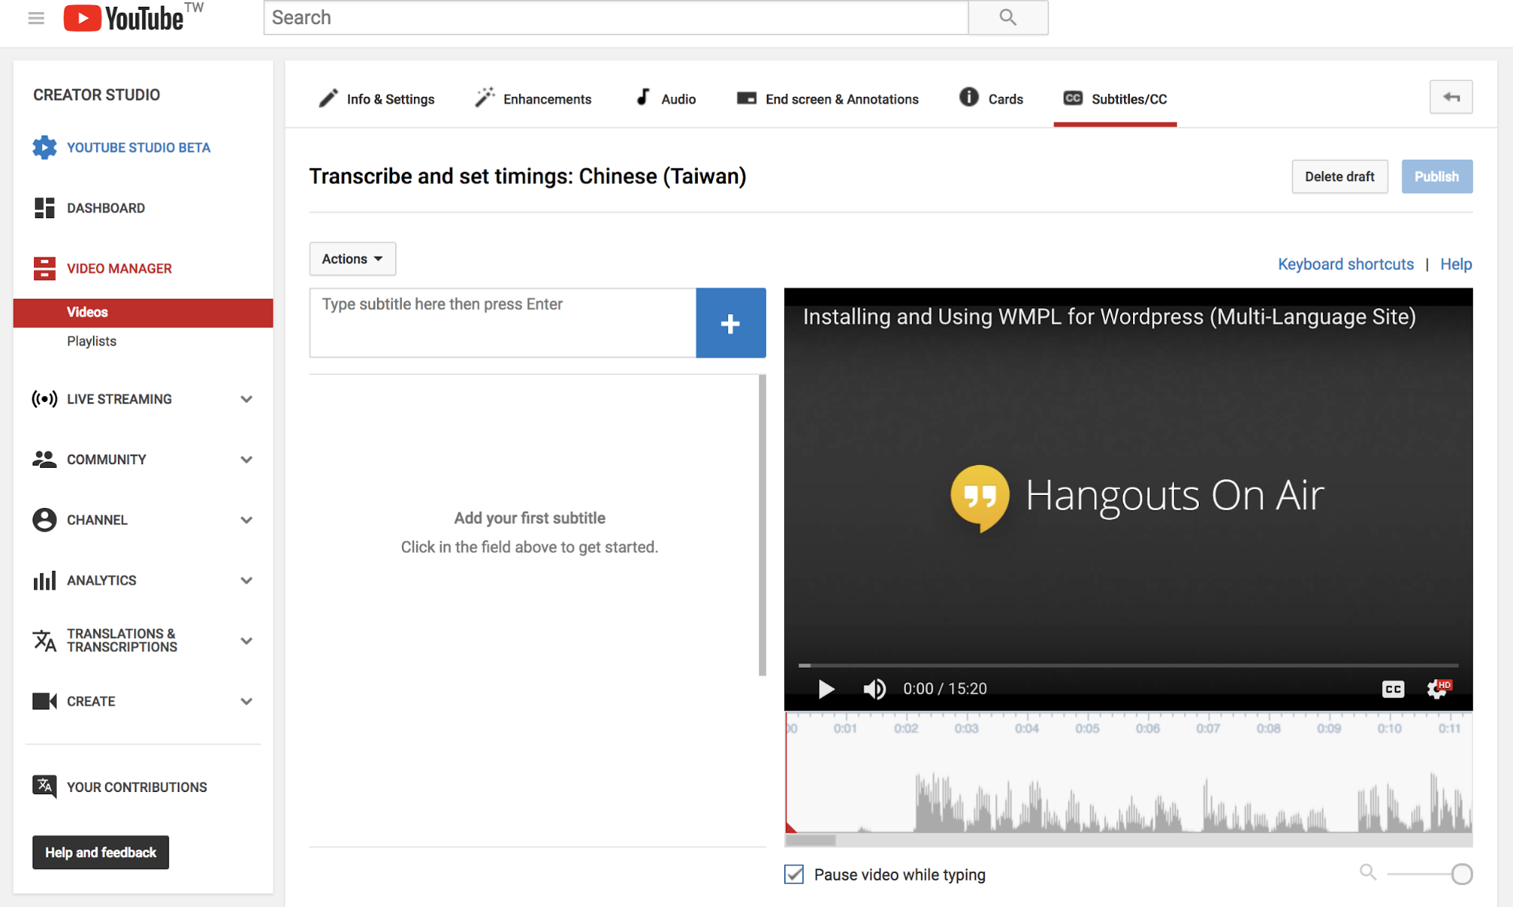Click the Publish button
The width and height of the screenshot is (1513, 907).
[1437, 176]
